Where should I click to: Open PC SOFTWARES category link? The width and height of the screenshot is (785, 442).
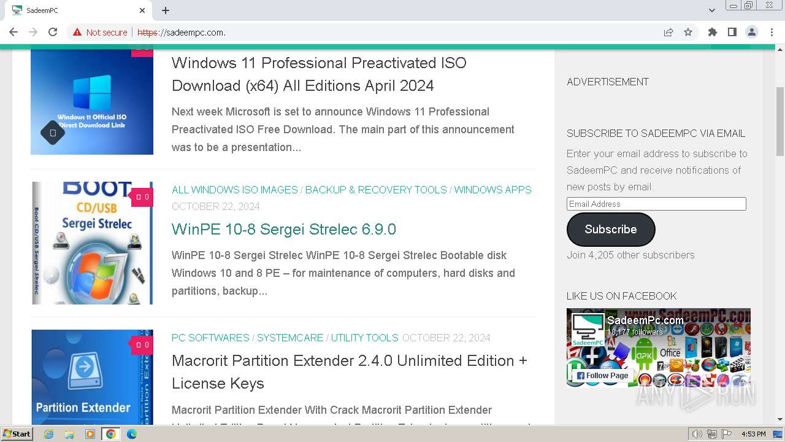point(210,338)
